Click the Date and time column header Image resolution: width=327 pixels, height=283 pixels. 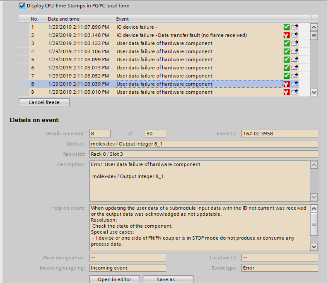(80, 19)
